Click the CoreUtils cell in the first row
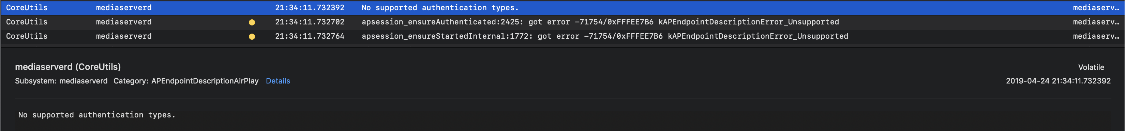The height and width of the screenshot is (131, 1125). (x=27, y=8)
